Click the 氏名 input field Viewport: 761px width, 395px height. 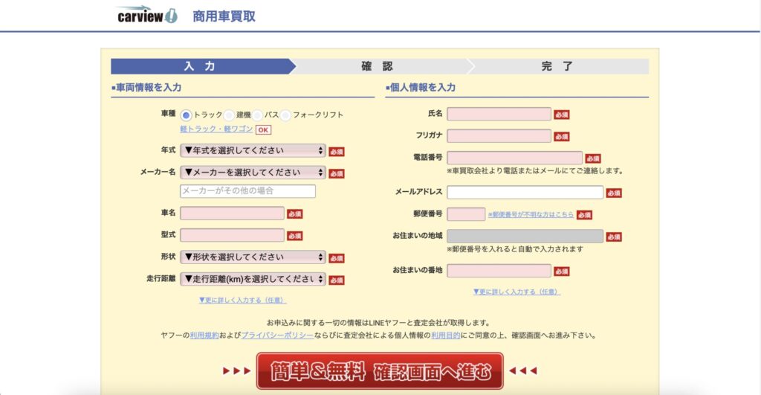[x=499, y=114]
